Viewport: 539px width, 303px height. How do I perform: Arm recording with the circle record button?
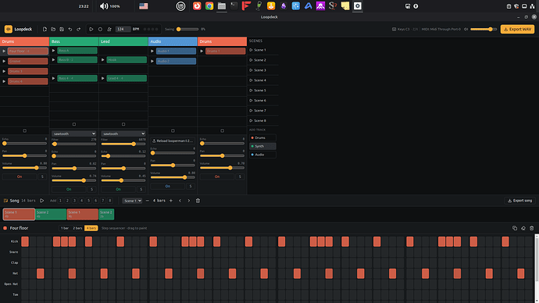100,29
